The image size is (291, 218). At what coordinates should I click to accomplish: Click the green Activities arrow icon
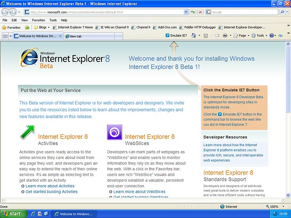click(27, 132)
